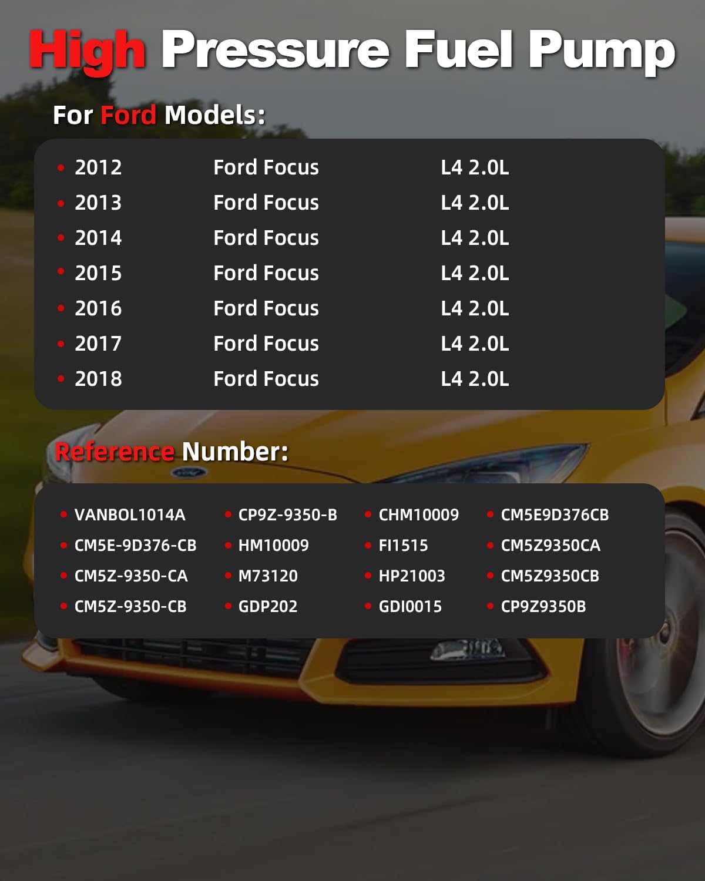
Task: Click 'Ford Focus' in the 2012 row
Action: 266,167
